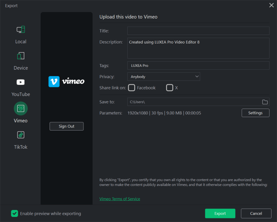Click into the Title input field
Viewport: 277px width, 222px height.
click(x=198, y=31)
